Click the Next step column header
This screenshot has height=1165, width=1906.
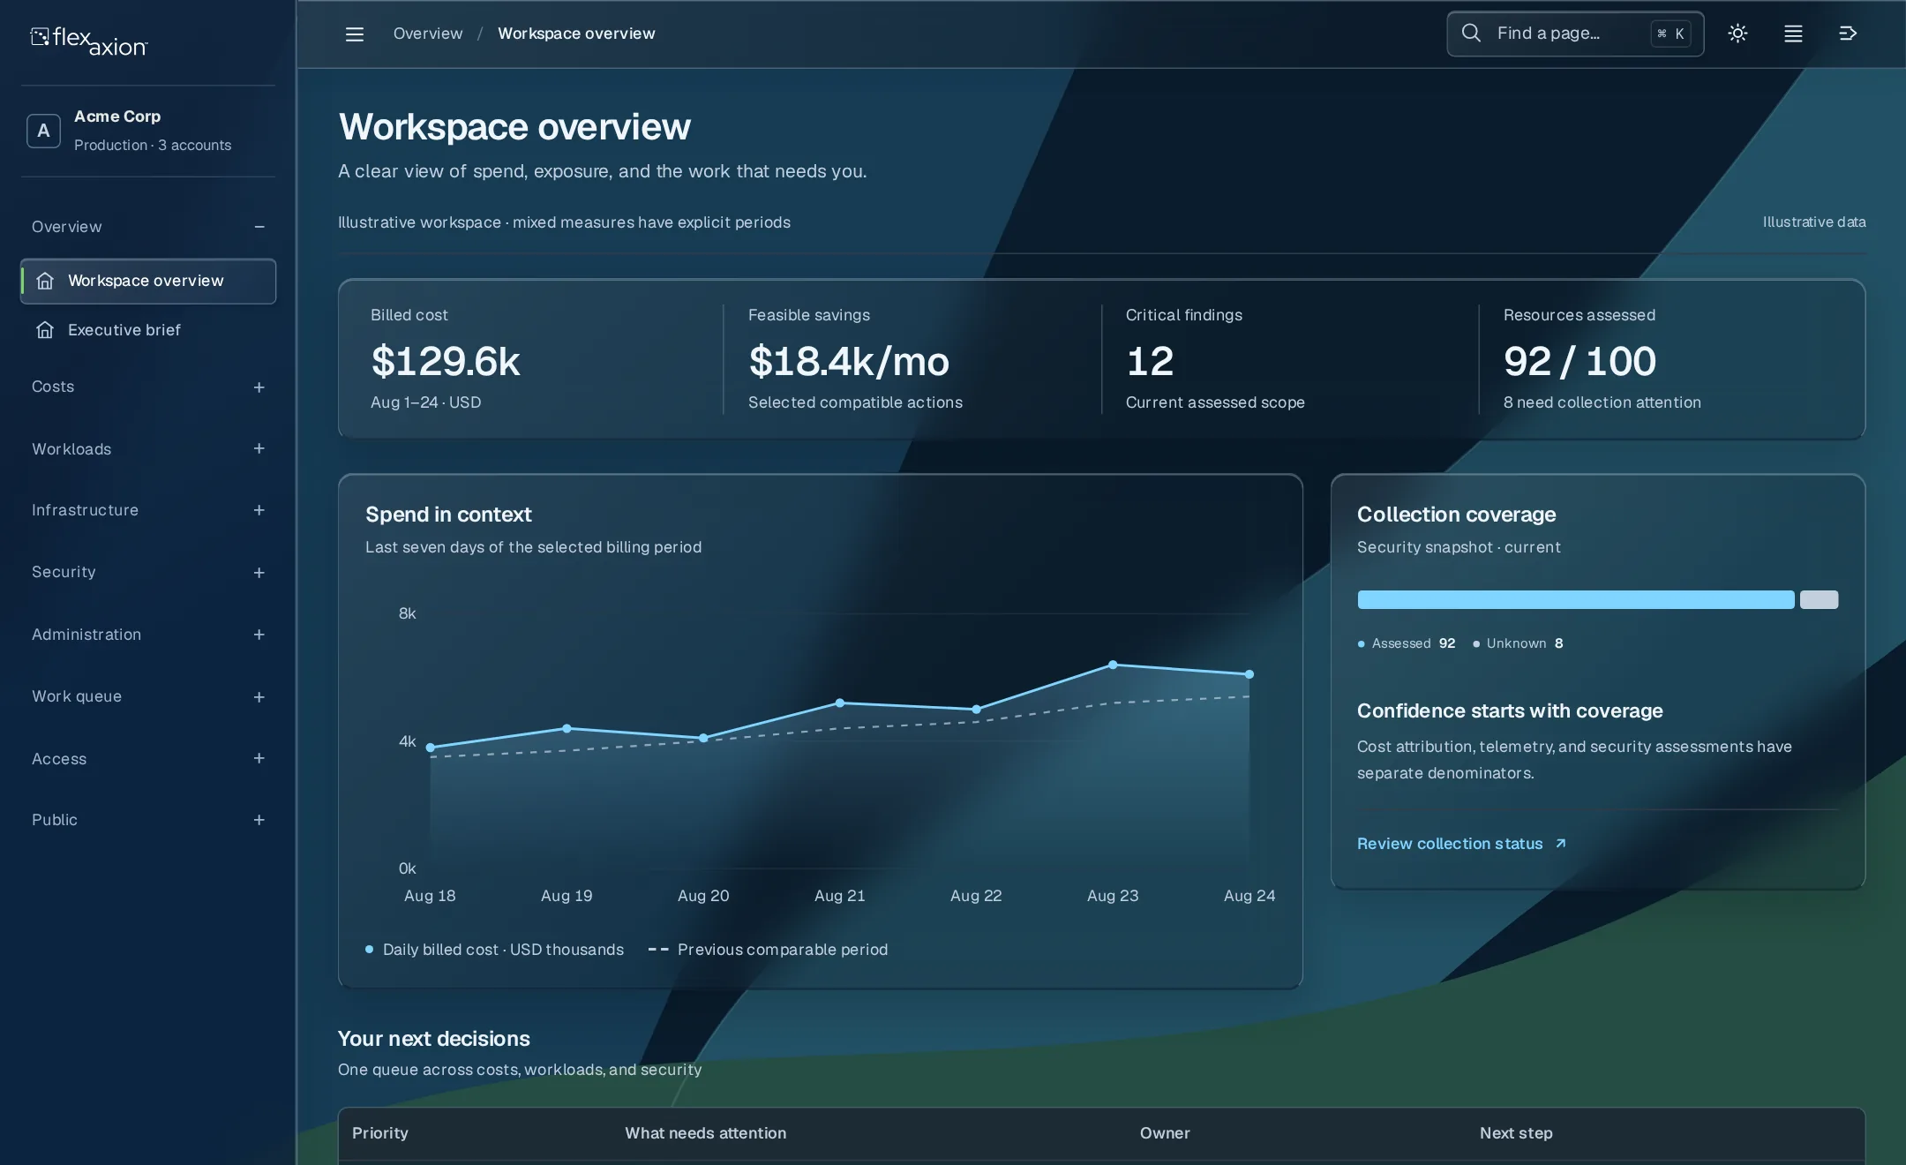pyautogui.click(x=1516, y=1133)
